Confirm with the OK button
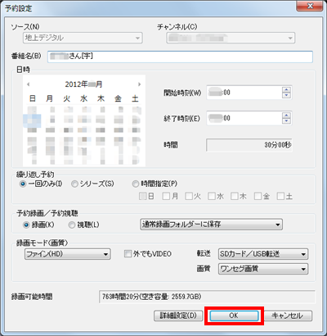Screen dimensions: 327x336 click(234, 316)
